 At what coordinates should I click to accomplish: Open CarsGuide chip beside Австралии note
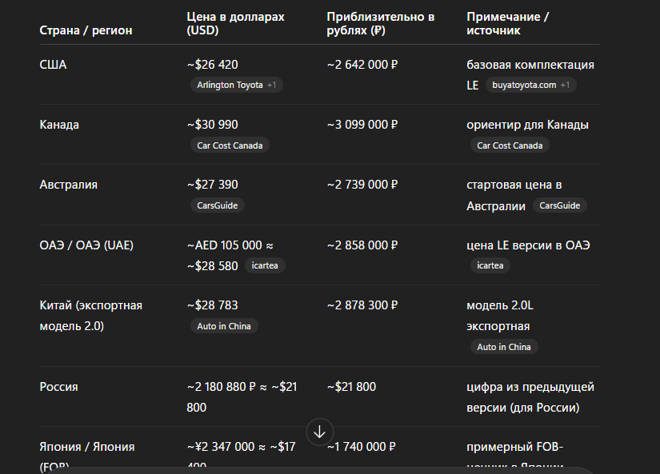pos(560,205)
